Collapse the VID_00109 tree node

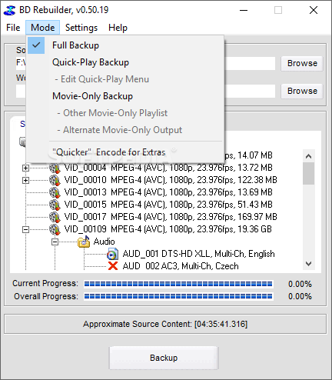pos(25,229)
